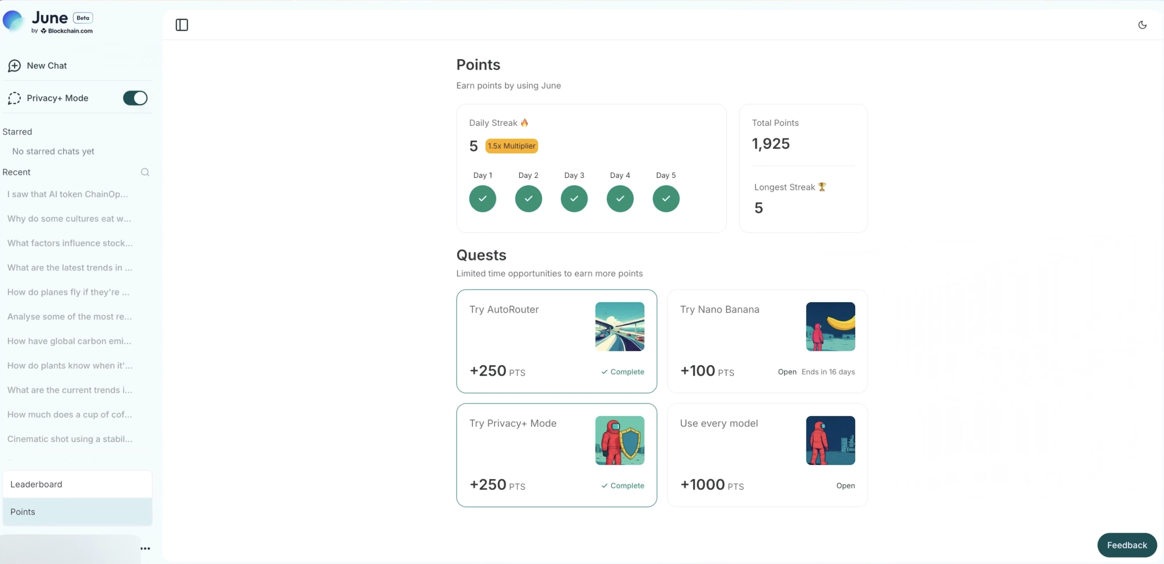Click the Day 1 streak checkmark
The width and height of the screenshot is (1164, 564).
482,199
